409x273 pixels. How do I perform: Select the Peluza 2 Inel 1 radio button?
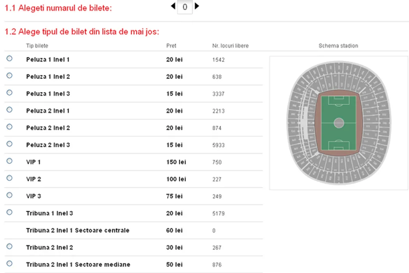click(x=9, y=110)
